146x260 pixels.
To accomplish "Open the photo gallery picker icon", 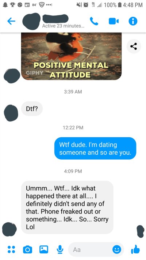I will [x=44, y=249].
